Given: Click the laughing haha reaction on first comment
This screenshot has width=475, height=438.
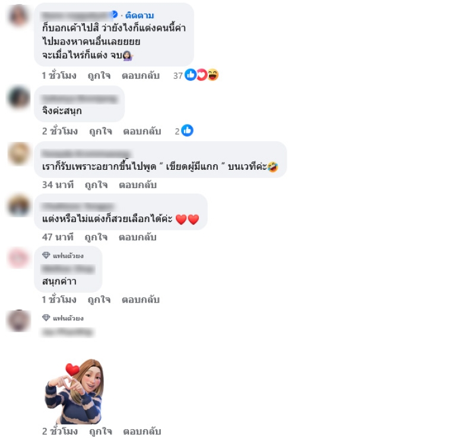Looking at the screenshot, I should point(213,75).
